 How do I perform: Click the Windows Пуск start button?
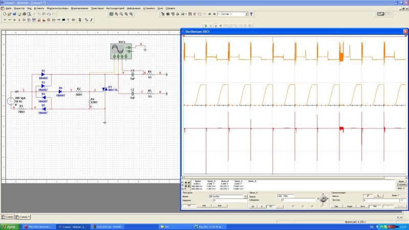click(10, 226)
